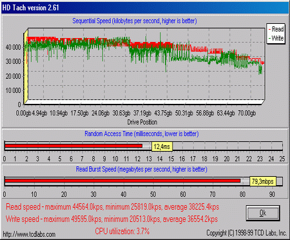
Task: Click the 10.94gb x-axis label
Action: click(x=59, y=113)
